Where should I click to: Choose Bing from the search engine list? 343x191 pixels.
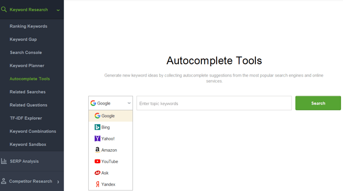click(x=110, y=127)
